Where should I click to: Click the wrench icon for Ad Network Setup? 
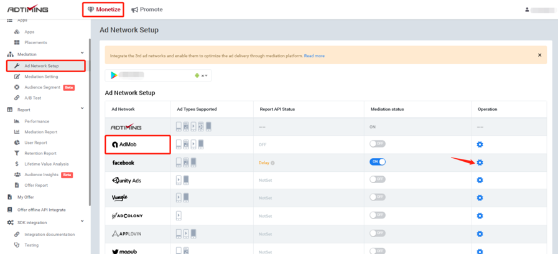[x=17, y=66]
